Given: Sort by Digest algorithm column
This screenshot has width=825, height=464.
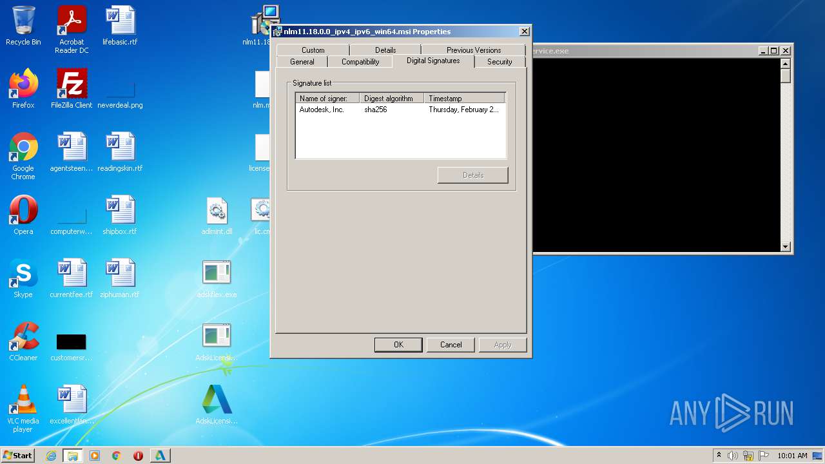Looking at the screenshot, I should [391, 99].
